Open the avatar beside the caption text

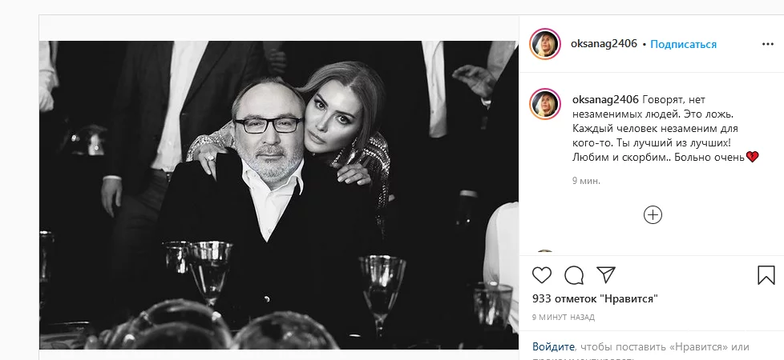tap(544, 104)
